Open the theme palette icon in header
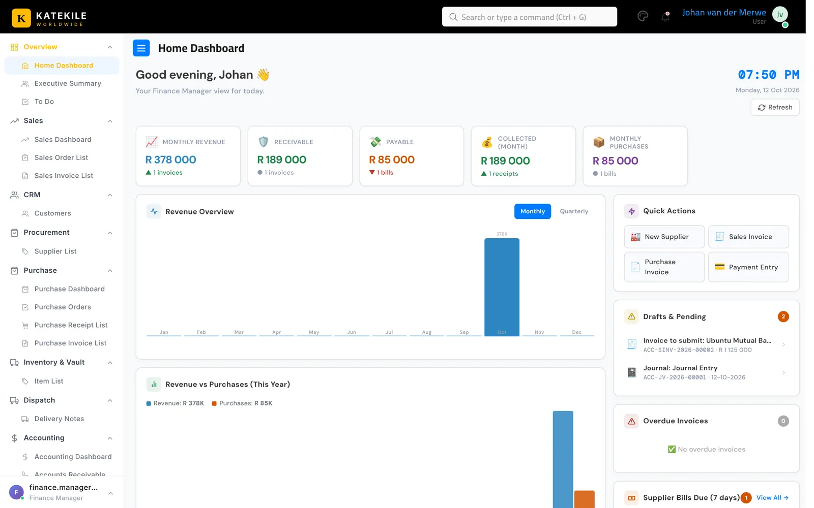The height and width of the screenshot is (508, 814). pos(643,16)
